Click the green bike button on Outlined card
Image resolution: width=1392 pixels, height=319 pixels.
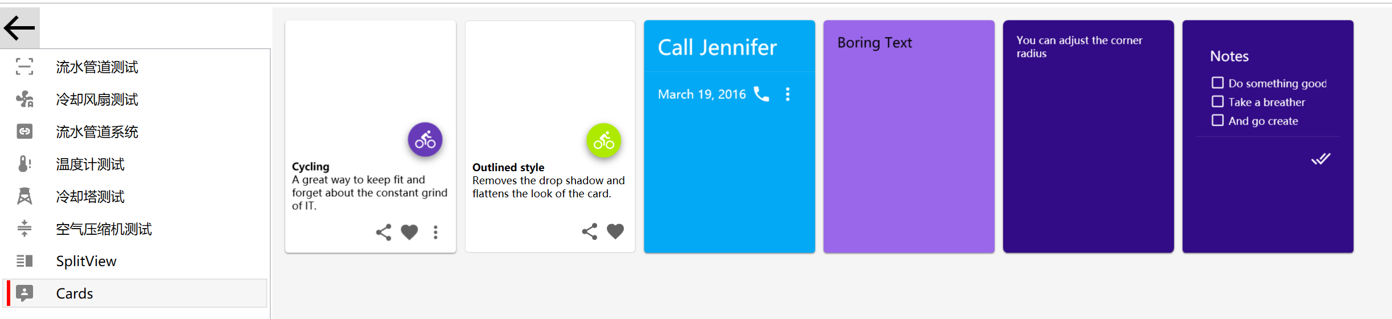point(603,140)
